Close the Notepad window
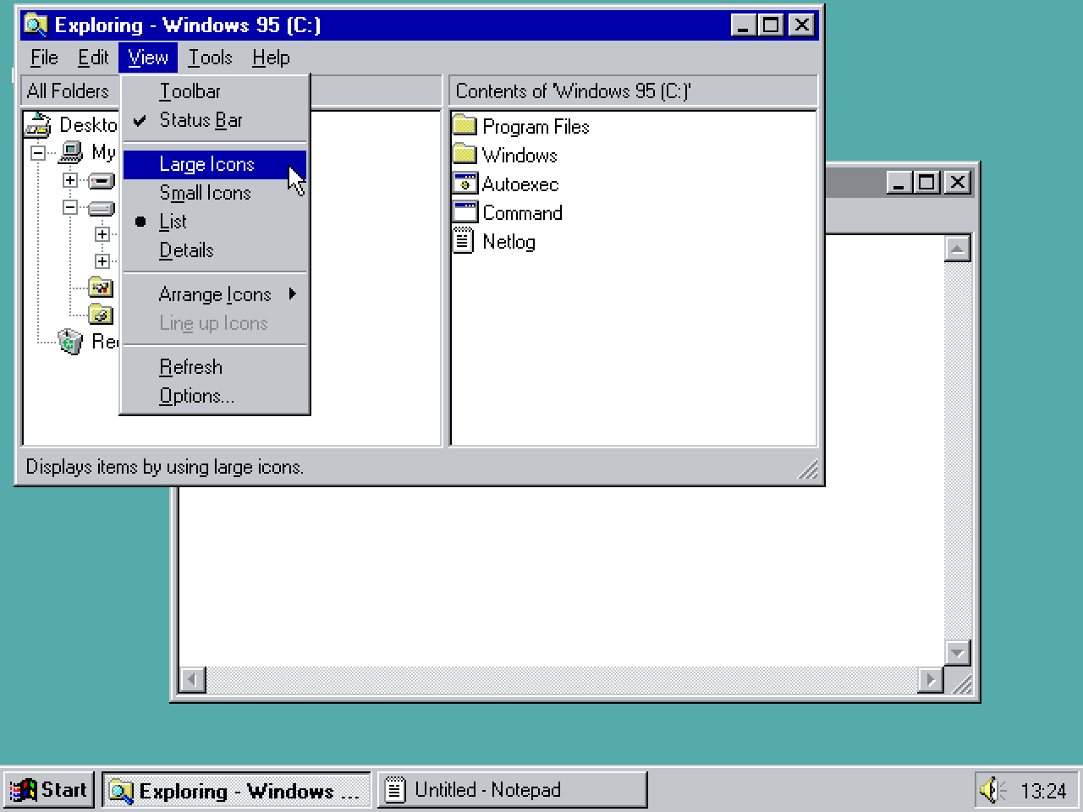Viewport: 1083px width, 812px height. 957,182
